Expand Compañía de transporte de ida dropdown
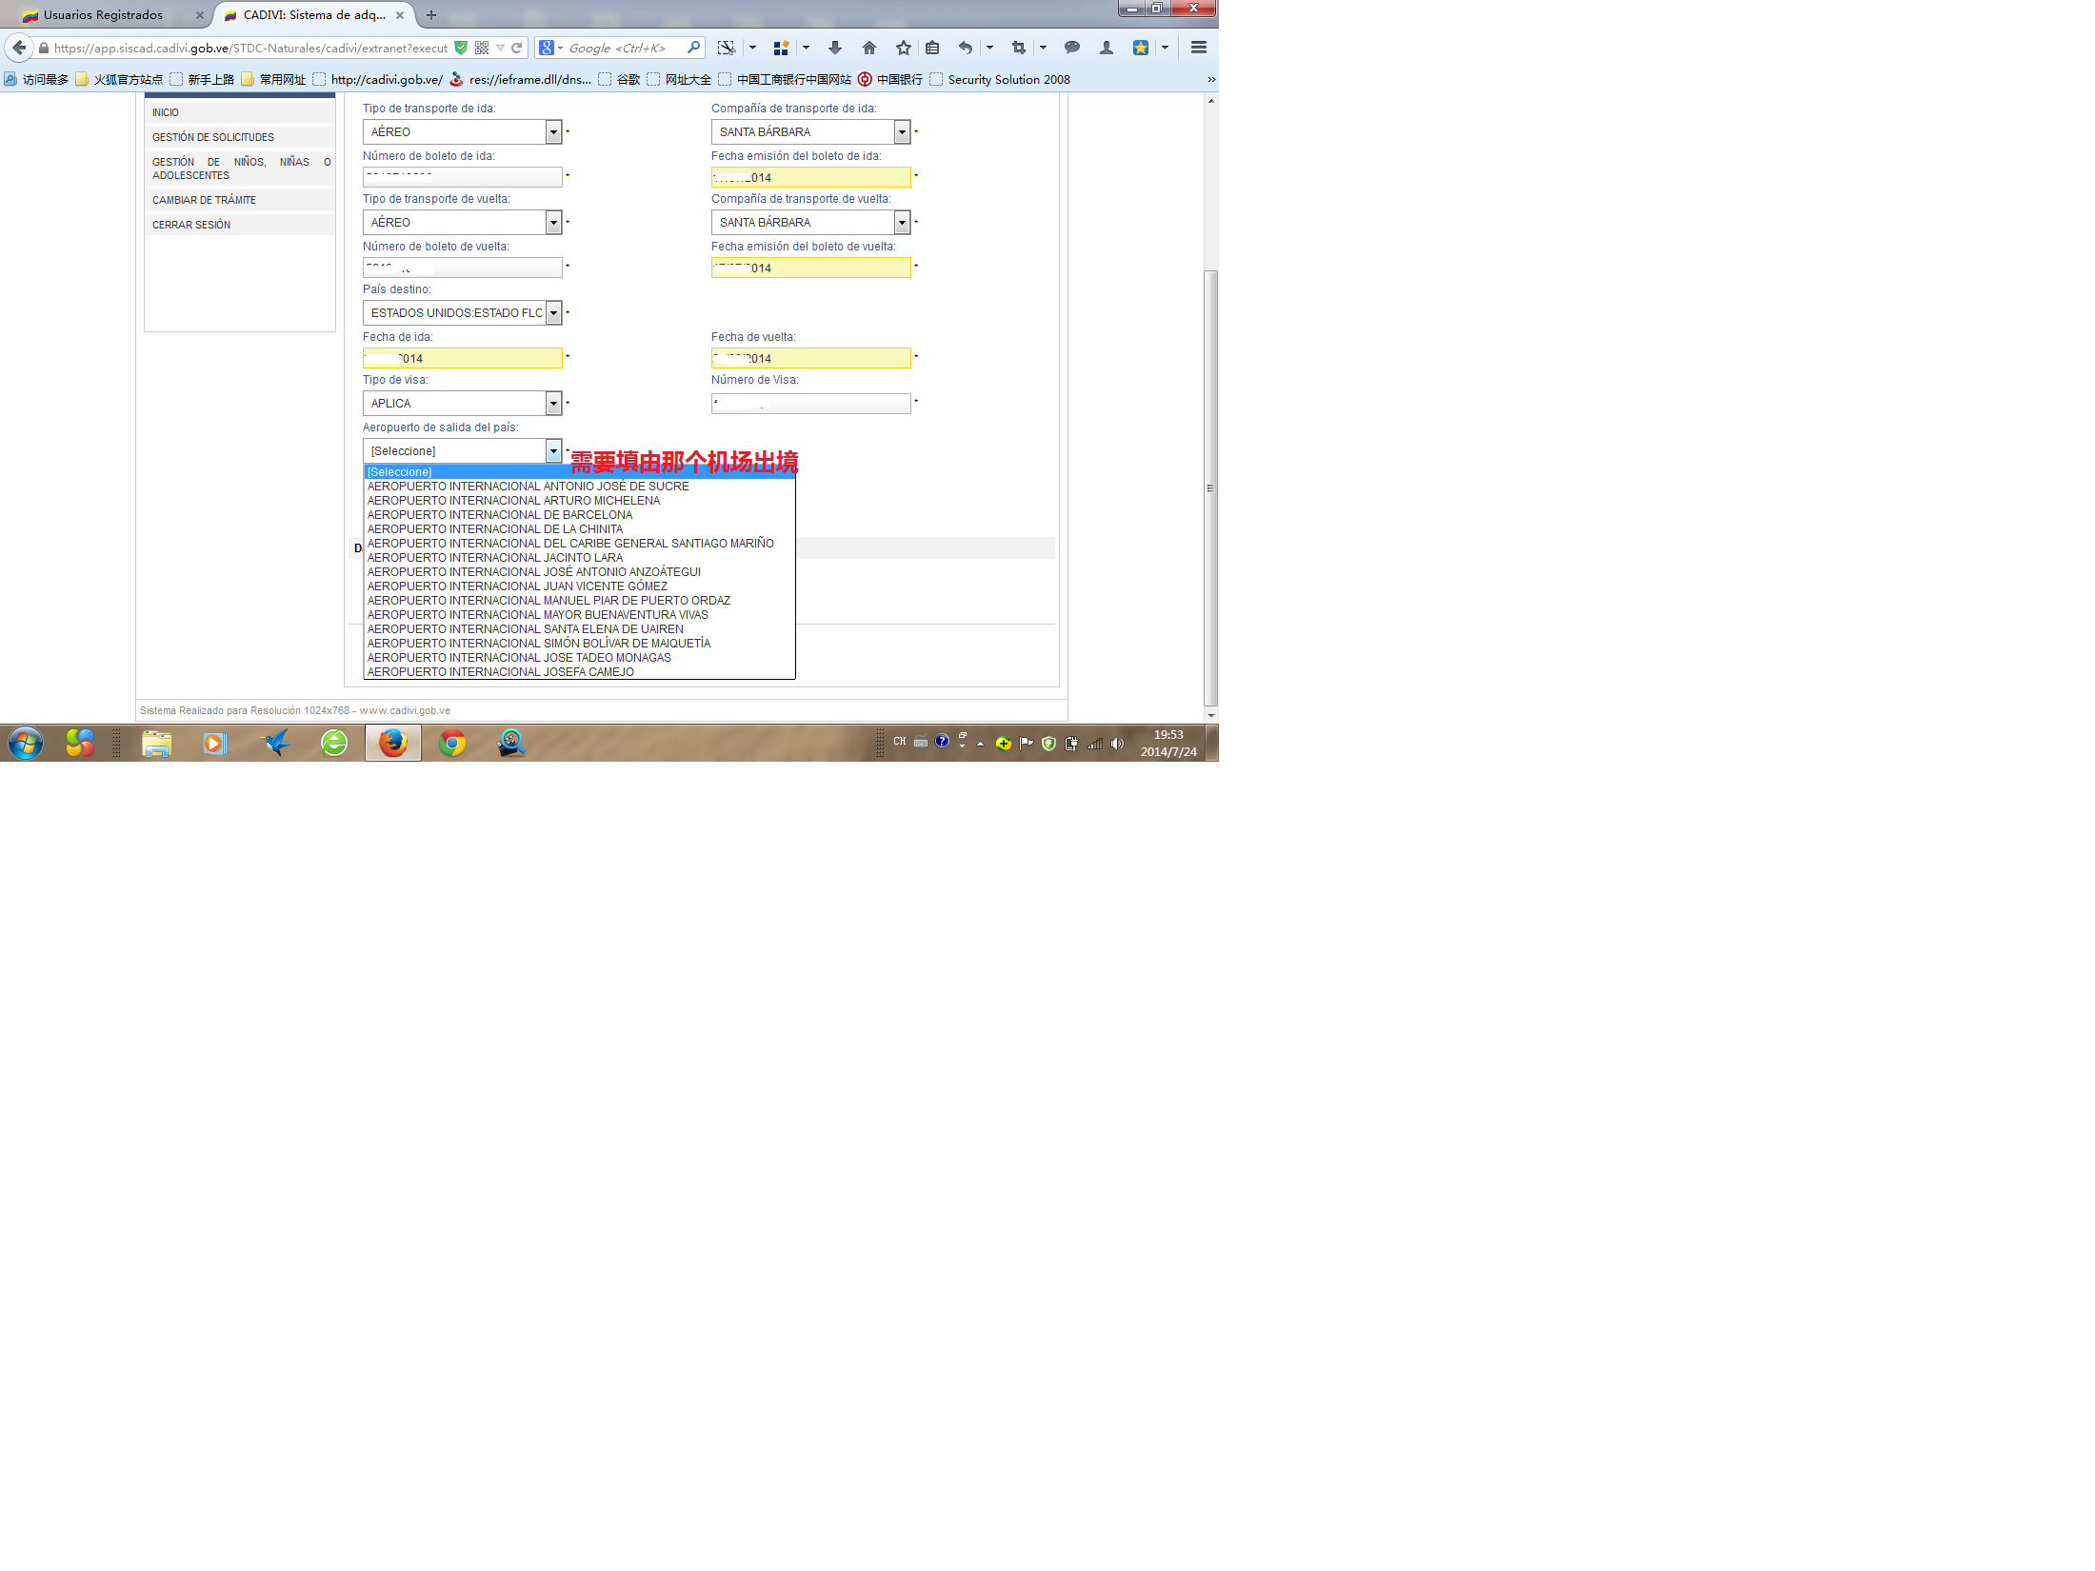Screen dimensions: 2095x1571 point(902,132)
